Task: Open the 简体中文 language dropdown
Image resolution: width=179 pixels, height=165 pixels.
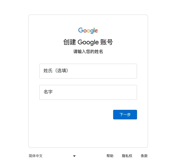Action: [x=36, y=156]
